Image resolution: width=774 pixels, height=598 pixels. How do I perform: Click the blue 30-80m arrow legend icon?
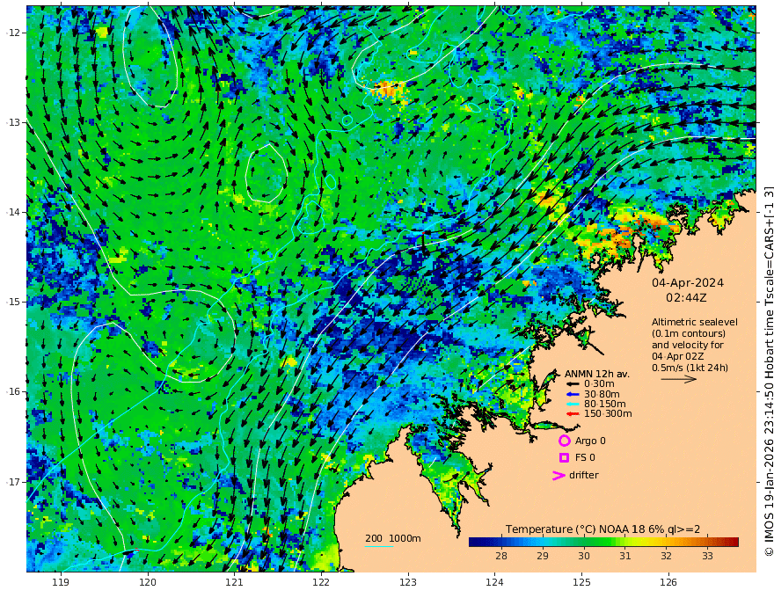pos(573,394)
